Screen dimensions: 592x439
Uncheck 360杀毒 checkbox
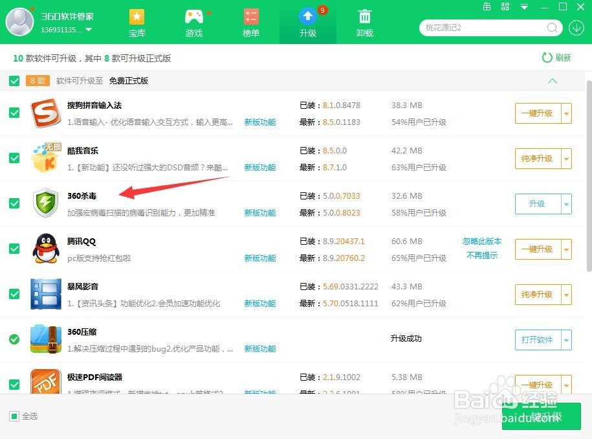click(14, 203)
